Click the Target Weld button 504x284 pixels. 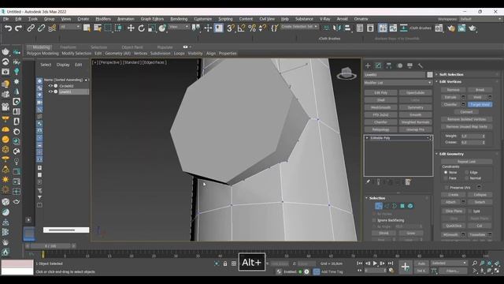pyautogui.click(x=480, y=105)
